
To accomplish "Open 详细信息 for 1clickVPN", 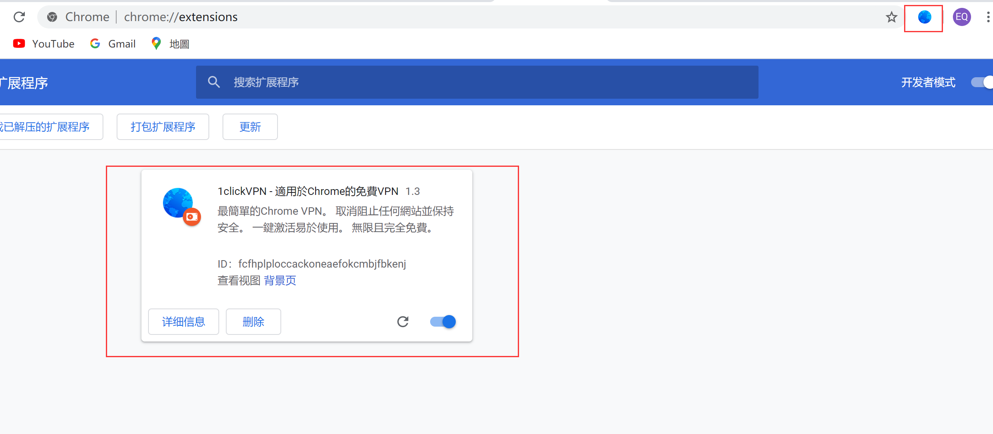I will (x=184, y=322).
